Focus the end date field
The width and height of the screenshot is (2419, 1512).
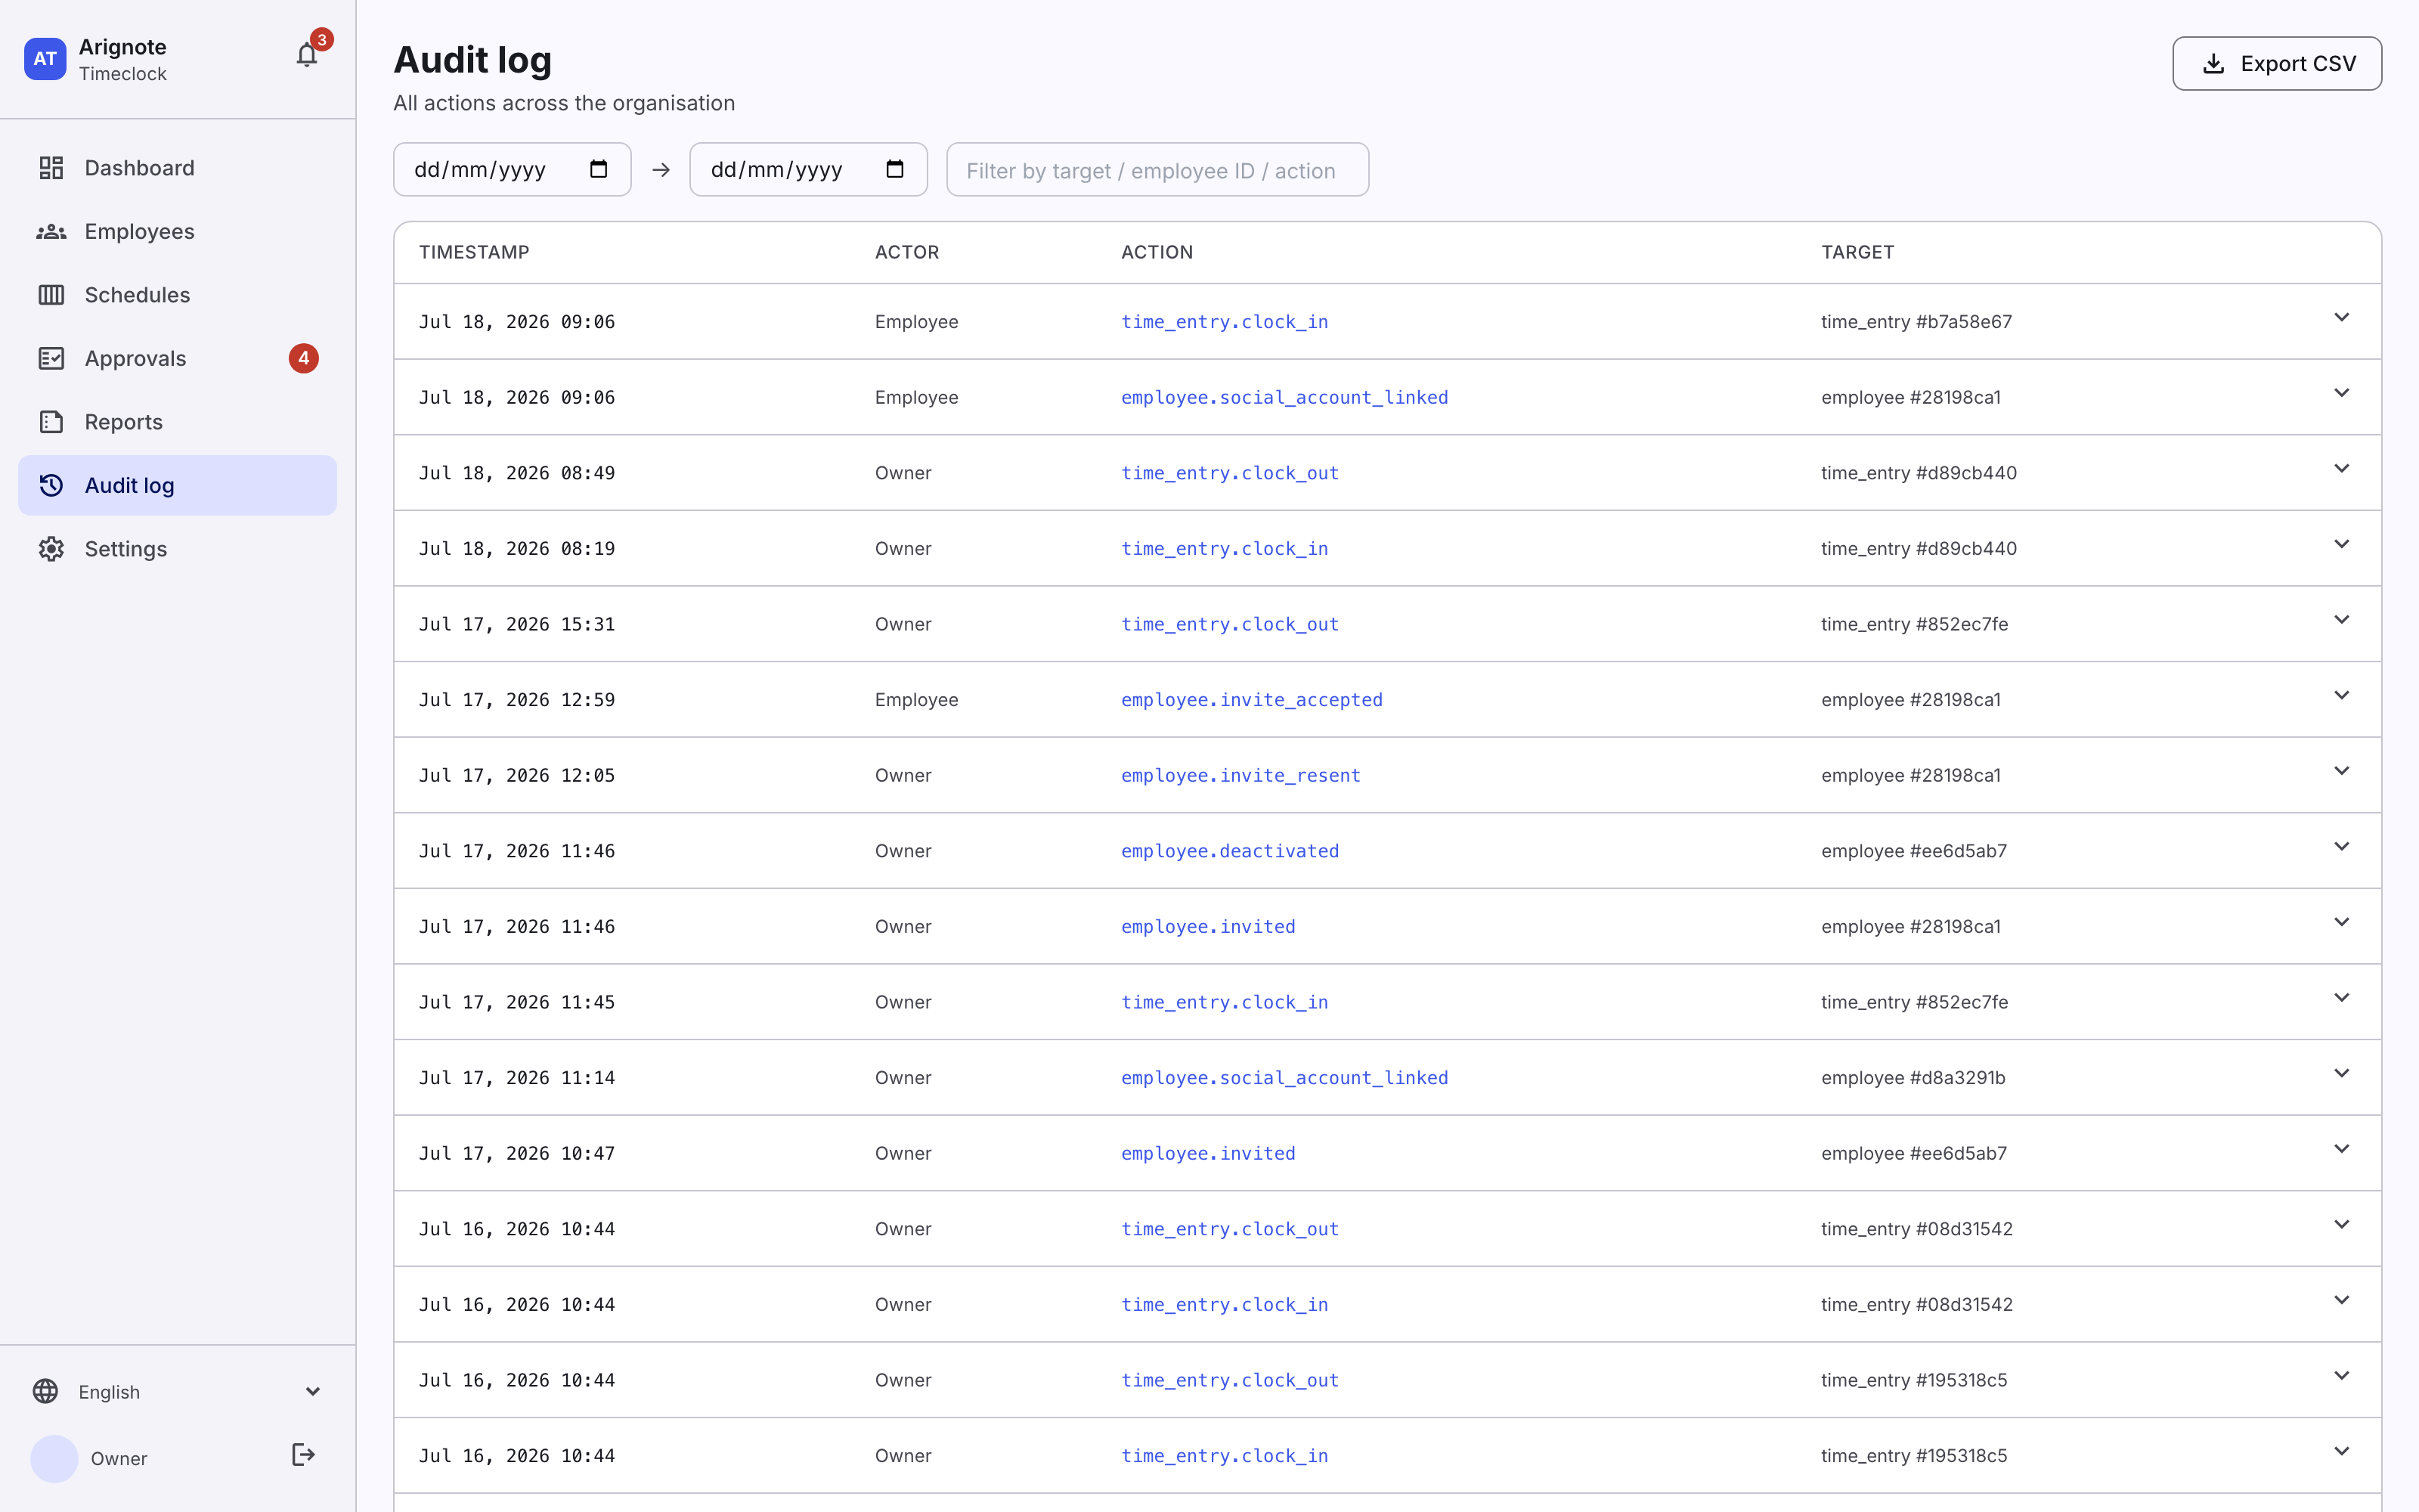[x=807, y=169]
